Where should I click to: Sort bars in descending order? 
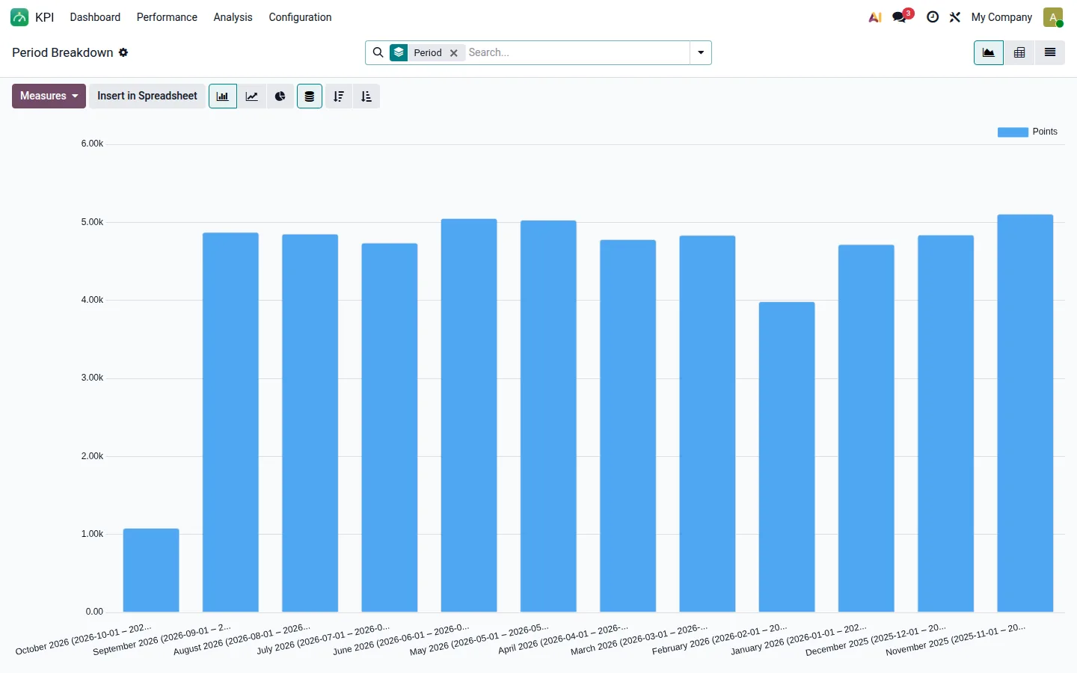pos(339,96)
